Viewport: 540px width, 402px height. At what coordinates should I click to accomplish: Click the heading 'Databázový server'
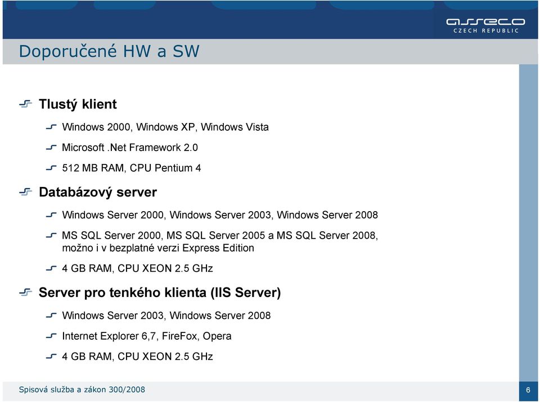97,192
